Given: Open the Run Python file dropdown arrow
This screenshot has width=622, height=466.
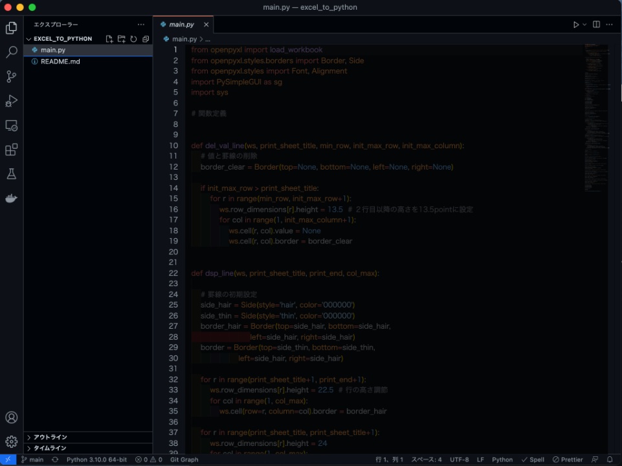Looking at the screenshot, I should (x=584, y=25).
